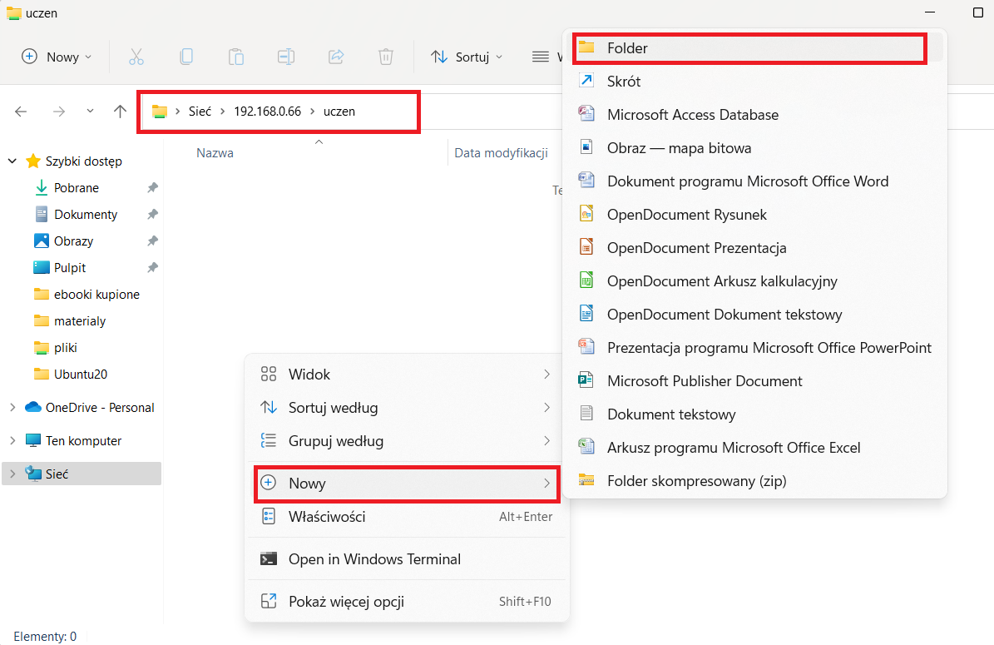Choose Dokument tekstowy in new item submenu
The image size is (994, 645).
pos(670,414)
